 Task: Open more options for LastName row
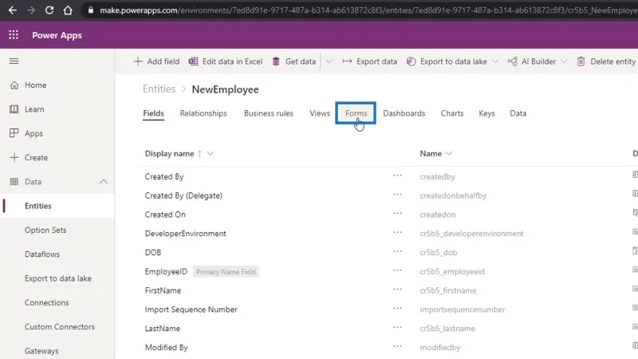(x=397, y=327)
